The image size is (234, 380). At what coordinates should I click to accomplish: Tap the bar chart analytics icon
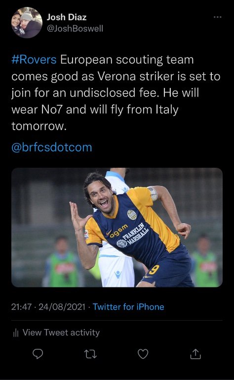click(x=16, y=333)
